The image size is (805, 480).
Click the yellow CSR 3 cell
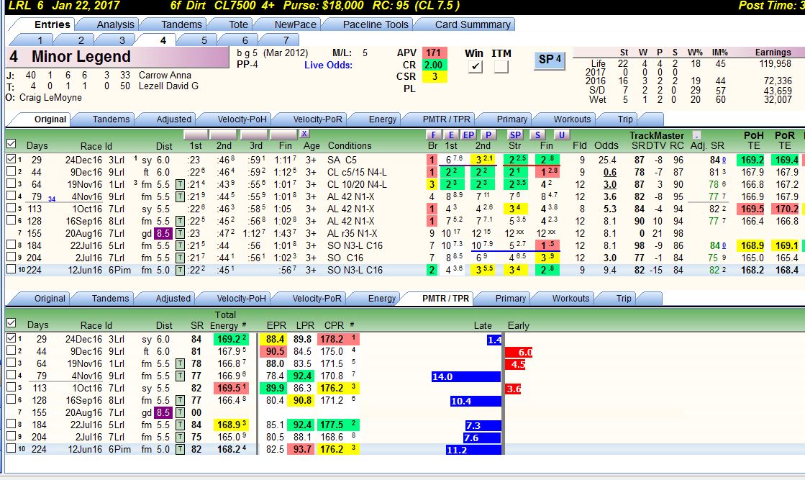point(435,76)
